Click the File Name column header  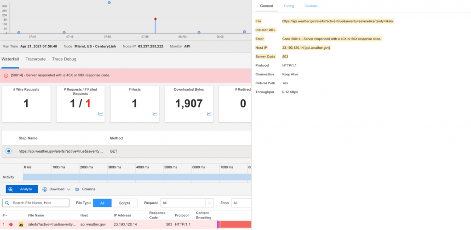[36, 215]
